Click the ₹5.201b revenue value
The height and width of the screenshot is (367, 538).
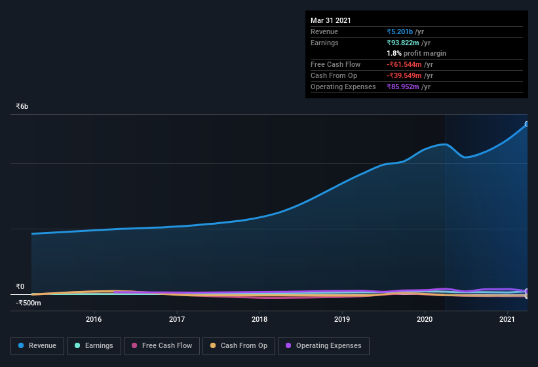click(400, 31)
